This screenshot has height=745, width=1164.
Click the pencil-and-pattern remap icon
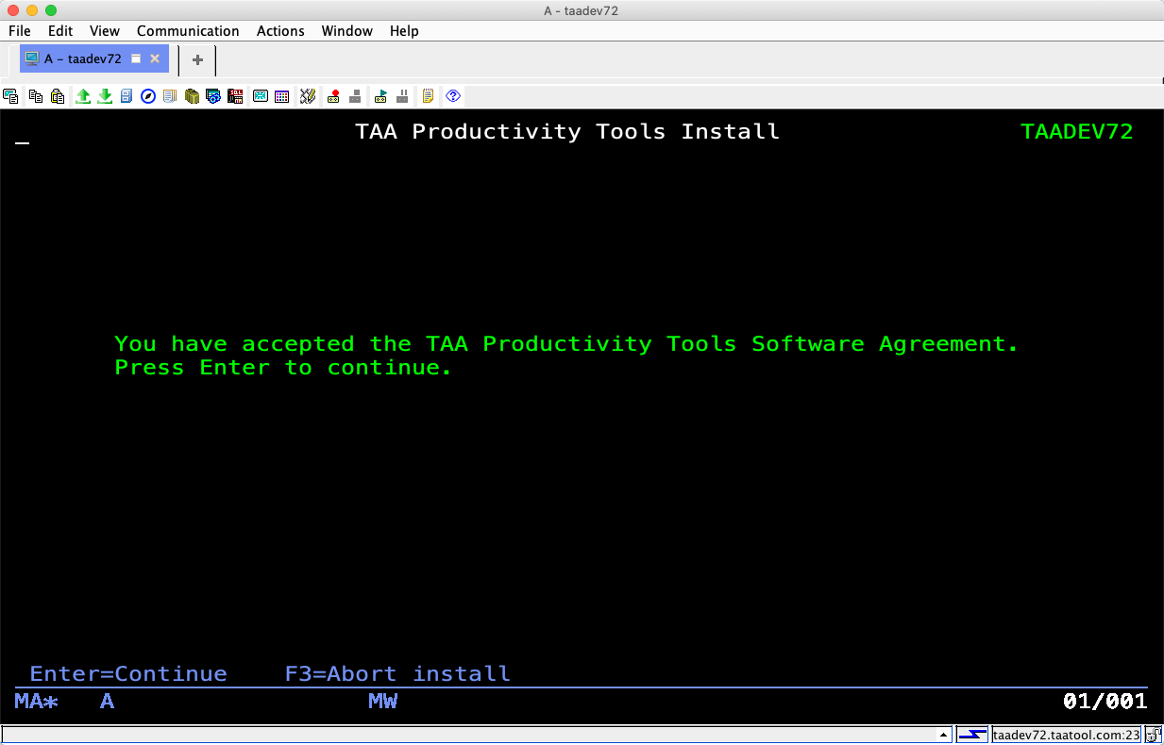[307, 96]
